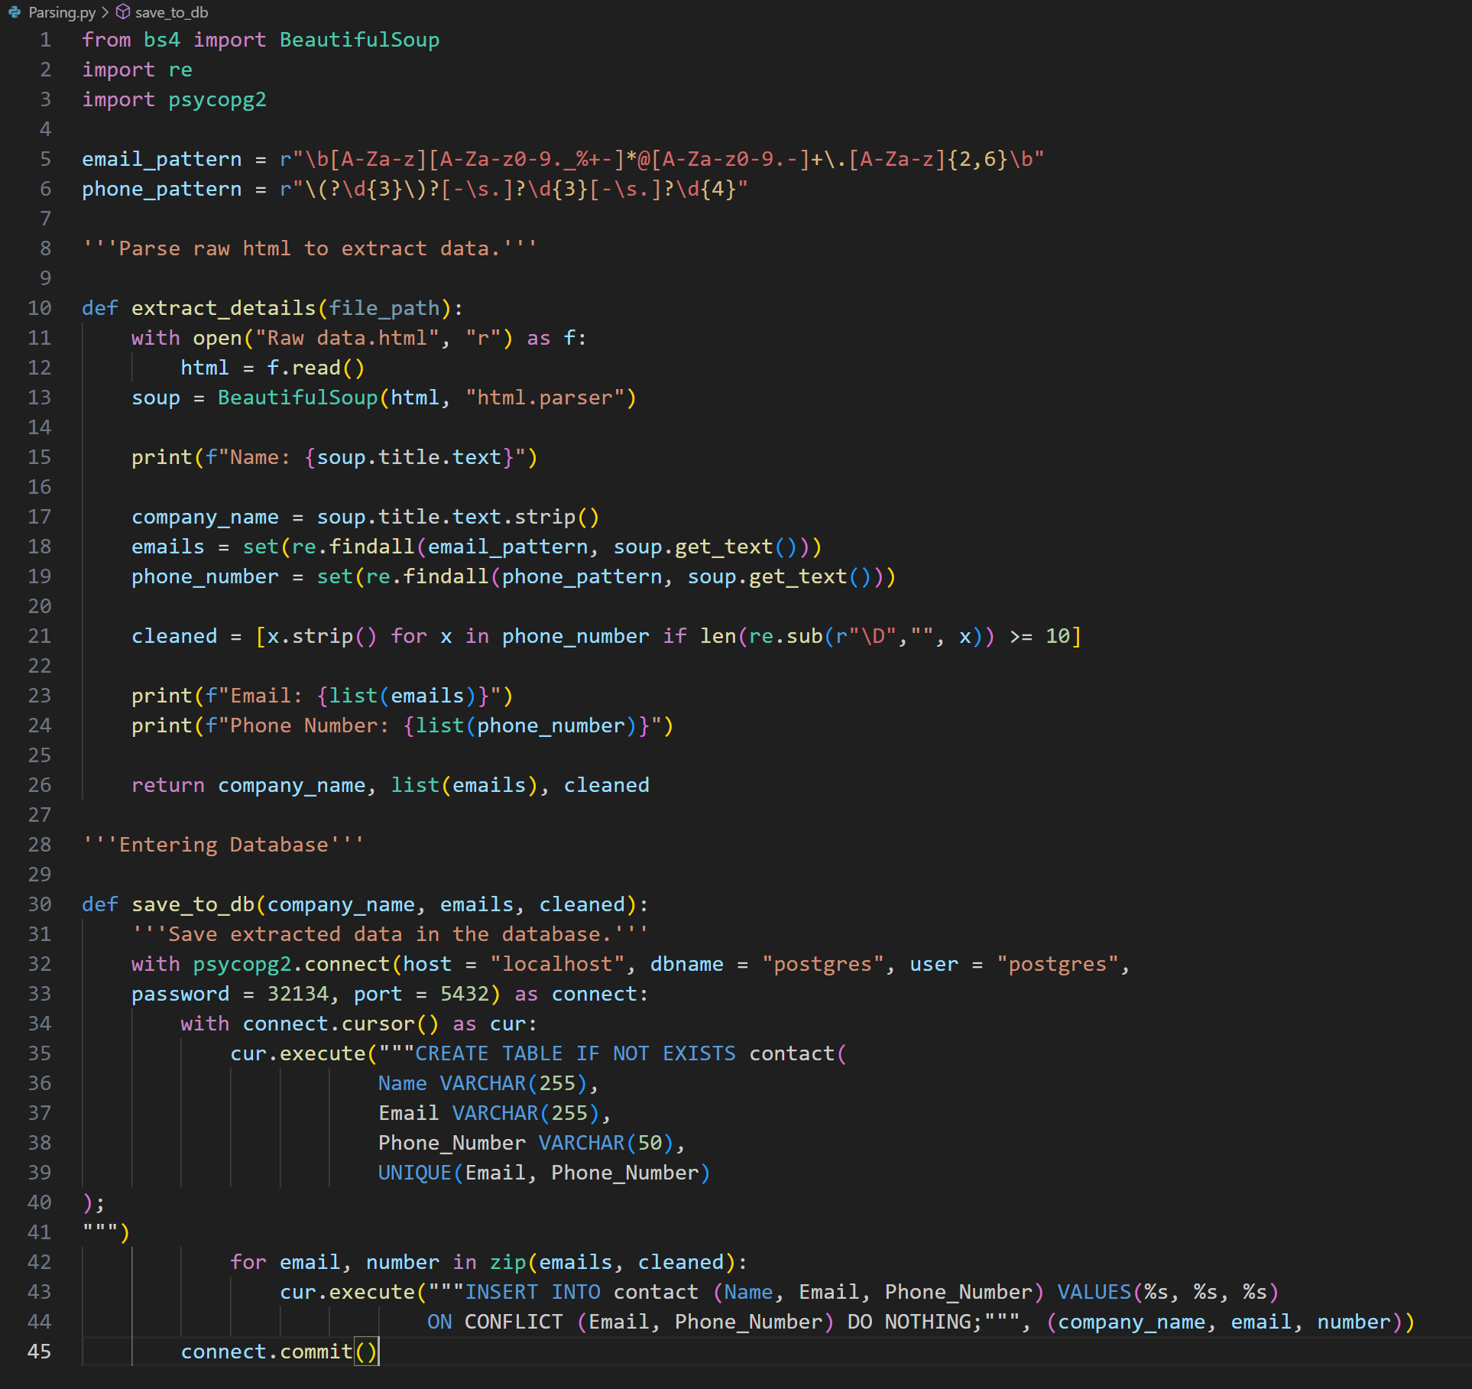
Task: Click the 'Entering Database' docstring
Action: (223, 845)
